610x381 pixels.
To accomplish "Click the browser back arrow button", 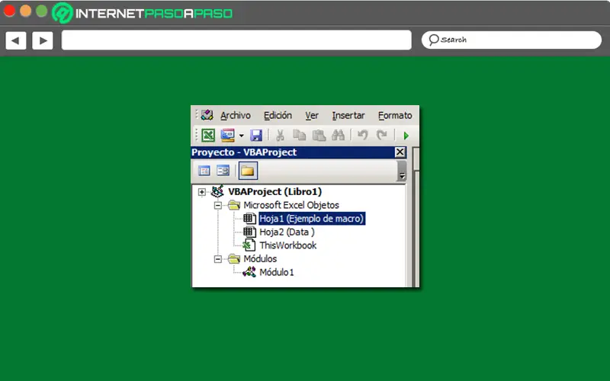I will click(x=16, y=40).
